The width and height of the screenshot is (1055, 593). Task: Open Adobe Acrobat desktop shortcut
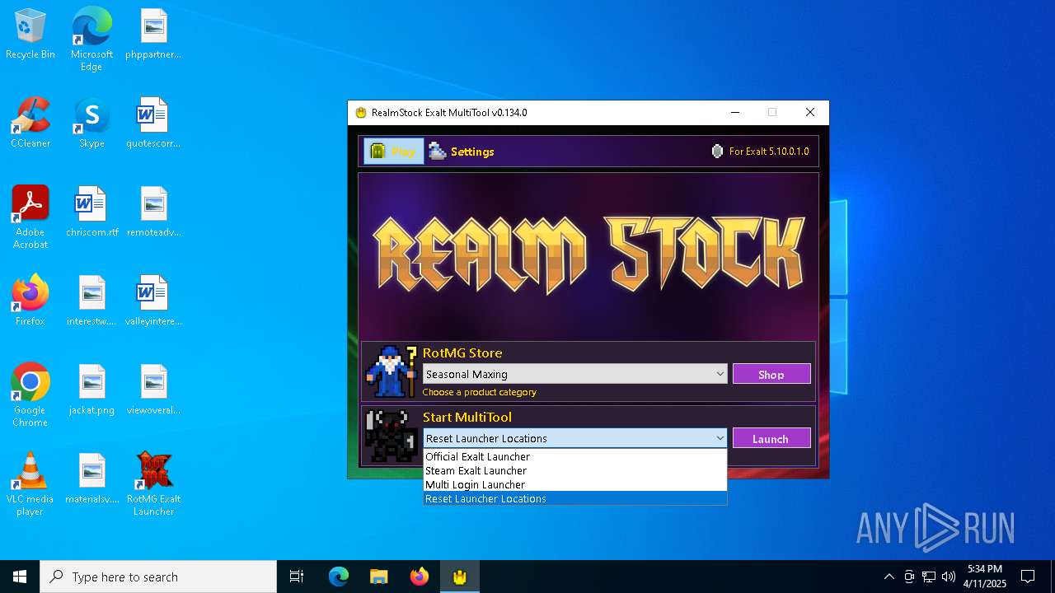point(30,217)
